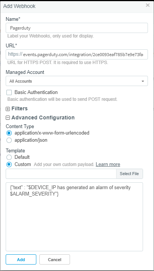Expand the Filters section heading
This screenshot has height=271, width=154.
20,108
